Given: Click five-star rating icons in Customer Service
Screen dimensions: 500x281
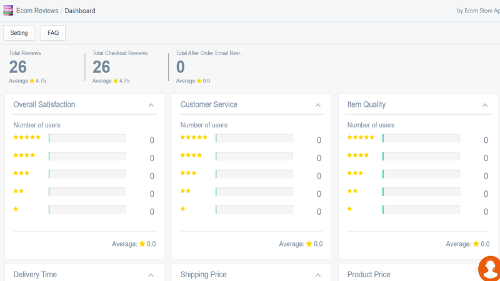Looking at the screenshot, I should [x=194, y=137].
